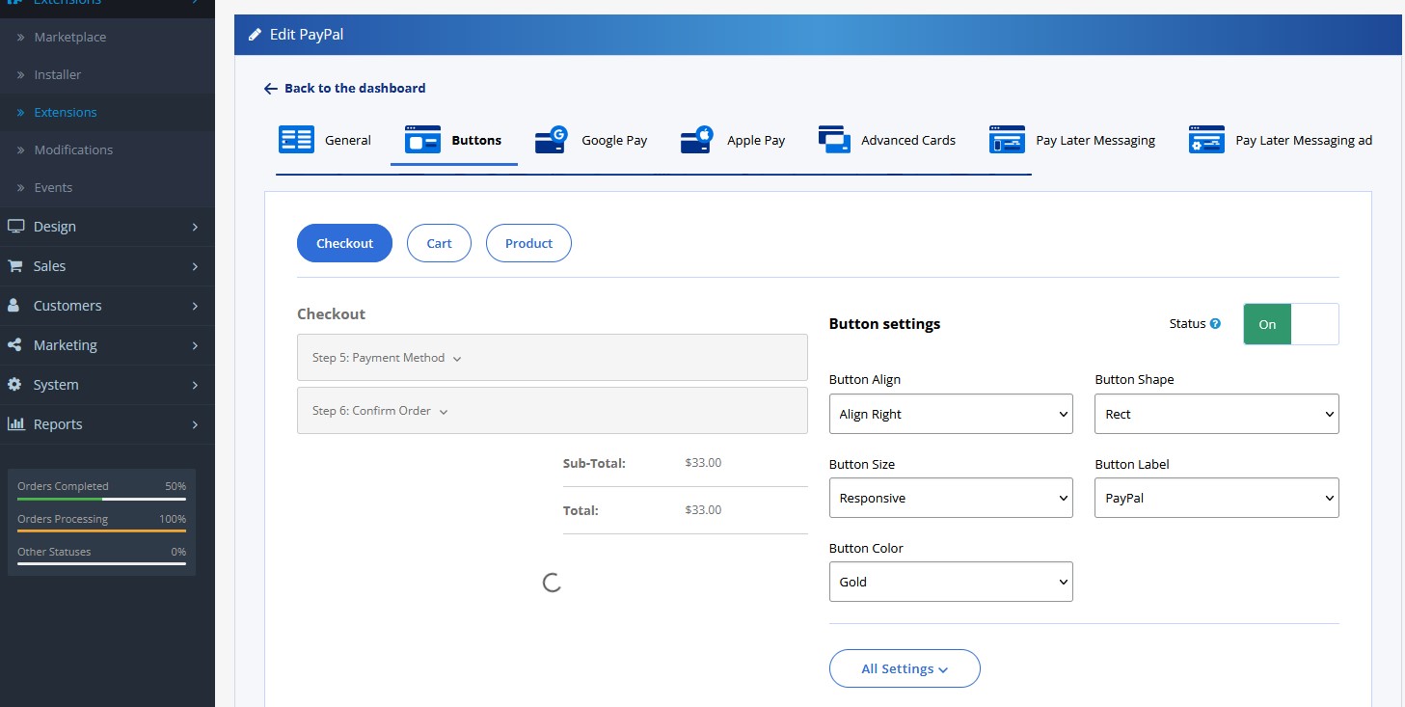Click the General tab icon
This screenshot has width=1405, height=707.
coord(297,140)
